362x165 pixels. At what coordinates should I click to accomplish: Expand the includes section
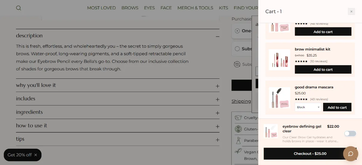[x=118, y=99]
